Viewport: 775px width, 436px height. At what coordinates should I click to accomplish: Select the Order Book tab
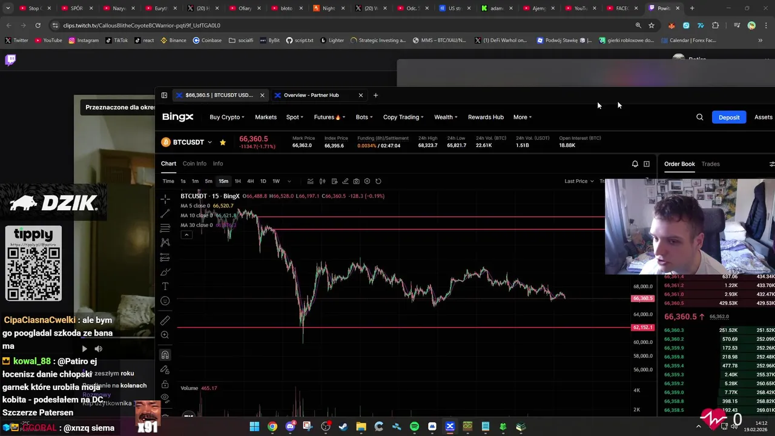[x=679, y=164]
